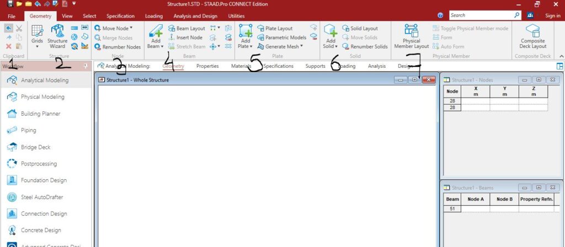The width and height of the screenshot is (565, 247).
Task: Expand the Generate Mesh dropdown
Action: (280, 46)
